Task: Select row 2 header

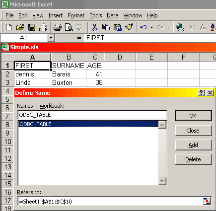Action: (7, 74)
